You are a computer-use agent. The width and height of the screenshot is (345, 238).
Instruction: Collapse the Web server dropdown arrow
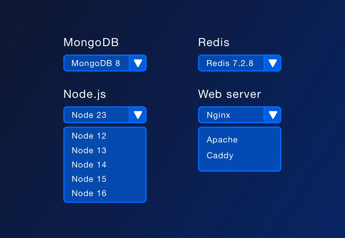click(273, 115)
